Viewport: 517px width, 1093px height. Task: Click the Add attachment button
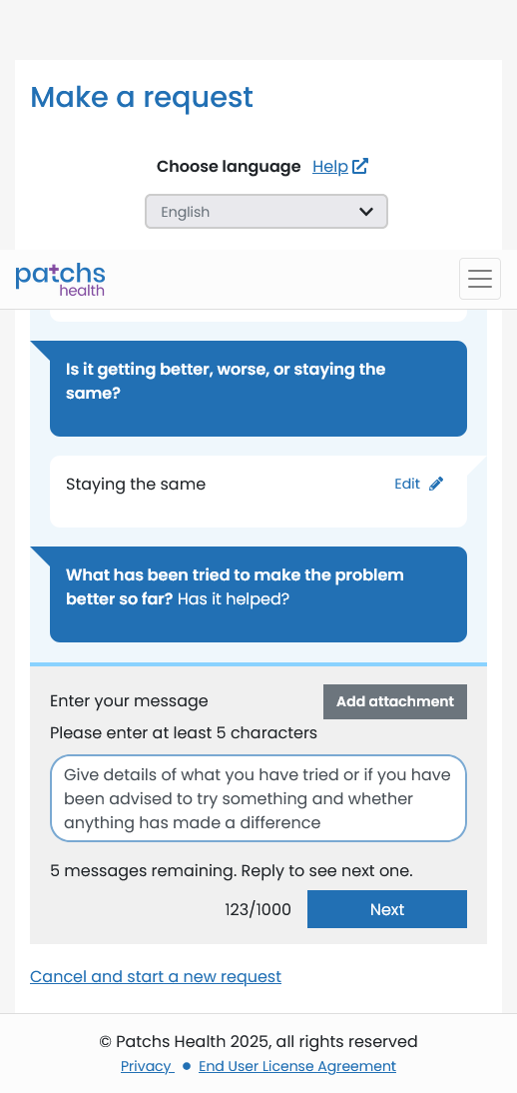tap(395, 702)
